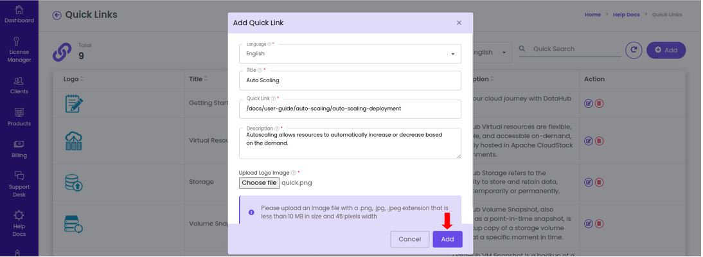
Task: Click the Home breadcrumb link
Action: click(592, 15)
